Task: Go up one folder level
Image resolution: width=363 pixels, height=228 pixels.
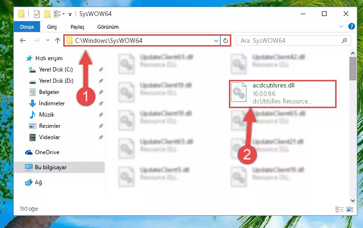Action: 58,40
